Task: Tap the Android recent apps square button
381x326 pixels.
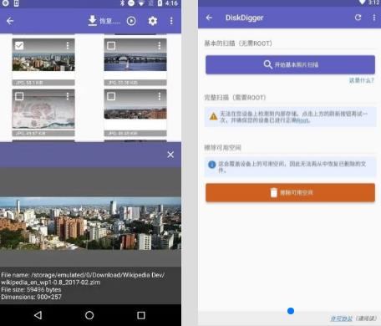Action: tap(141, 315)
